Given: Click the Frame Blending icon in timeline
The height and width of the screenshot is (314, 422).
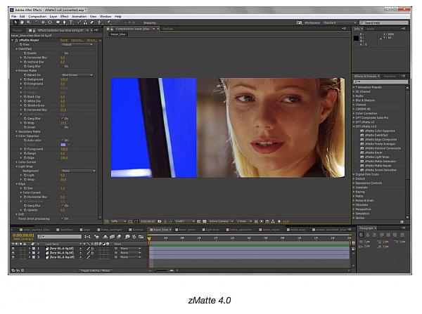Looking at the screenshot, I should tap(112, 237).
